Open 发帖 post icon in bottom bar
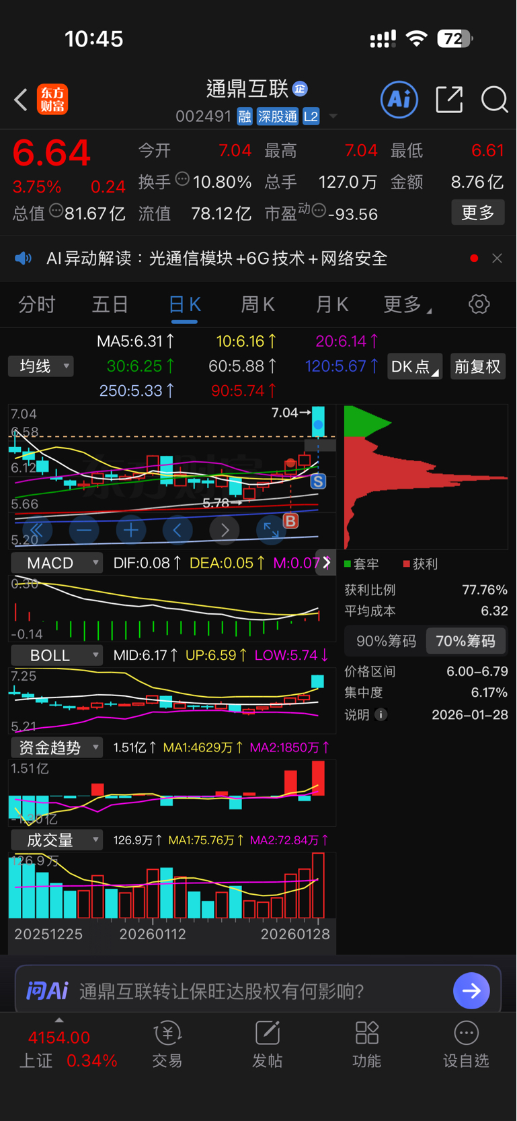517x1121 pixels. pyautogui.click(x=267, y=1044)
